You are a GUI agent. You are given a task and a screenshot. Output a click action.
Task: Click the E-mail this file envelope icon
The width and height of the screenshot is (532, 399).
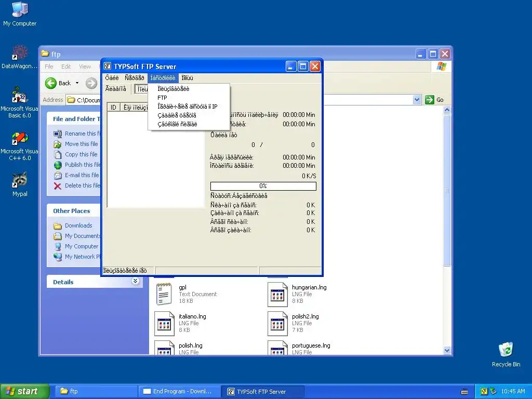[58, 176]
